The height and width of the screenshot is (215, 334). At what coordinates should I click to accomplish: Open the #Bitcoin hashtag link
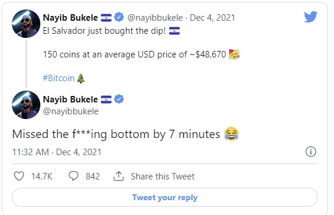(59, 78)
